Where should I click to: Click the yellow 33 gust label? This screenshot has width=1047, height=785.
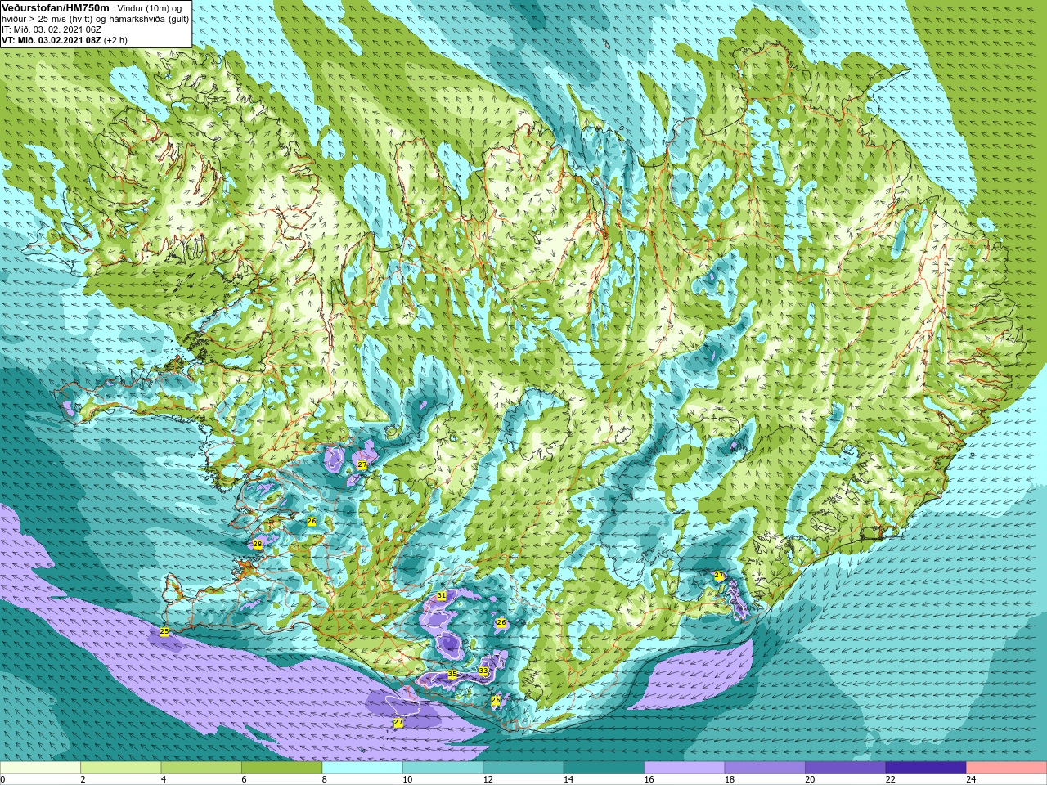point(483,671)
